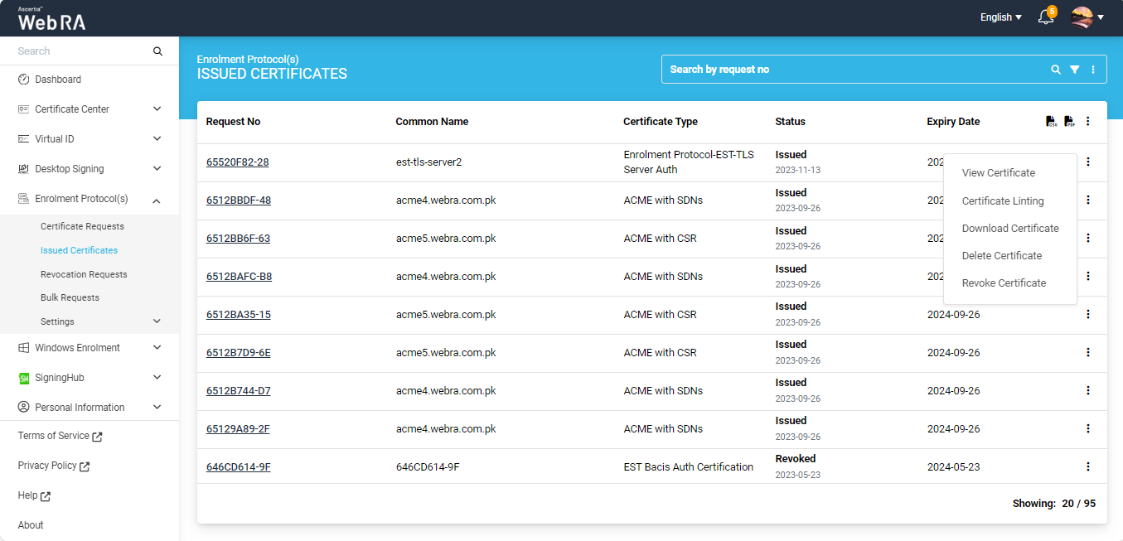This screenshot has width=1123, height=541.
Task: Export the table as PDF
Action: pos(1069,122)
